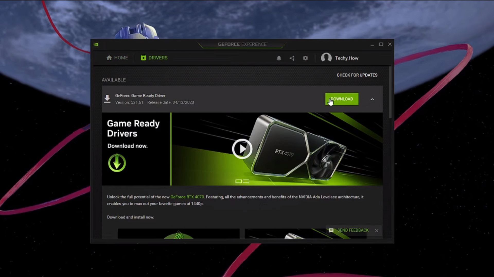Viewport: 494px width, 277px height.
Task: Click the 'Game Ready Drivers' banner heading
Action: [133, 128]
